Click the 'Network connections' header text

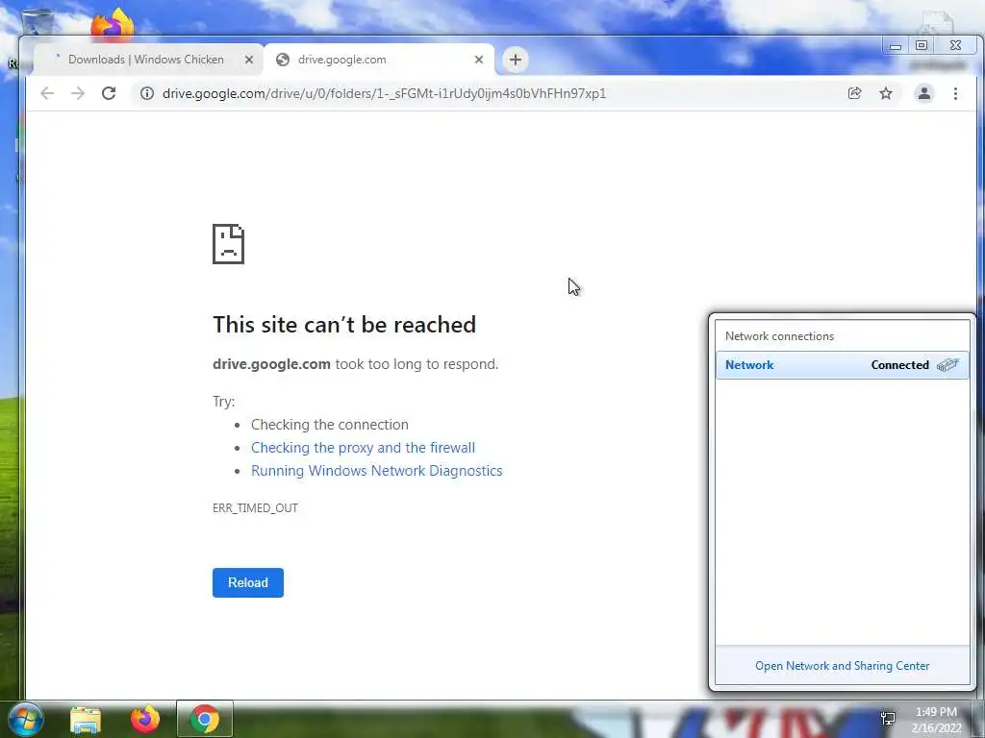point(779,336)
